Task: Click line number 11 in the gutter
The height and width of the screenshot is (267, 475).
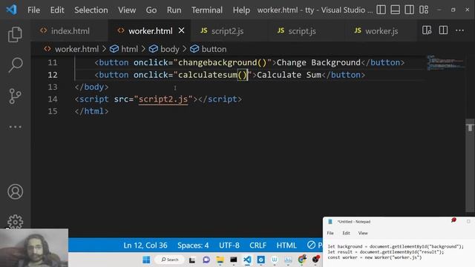Action: (x=53, y=62)
